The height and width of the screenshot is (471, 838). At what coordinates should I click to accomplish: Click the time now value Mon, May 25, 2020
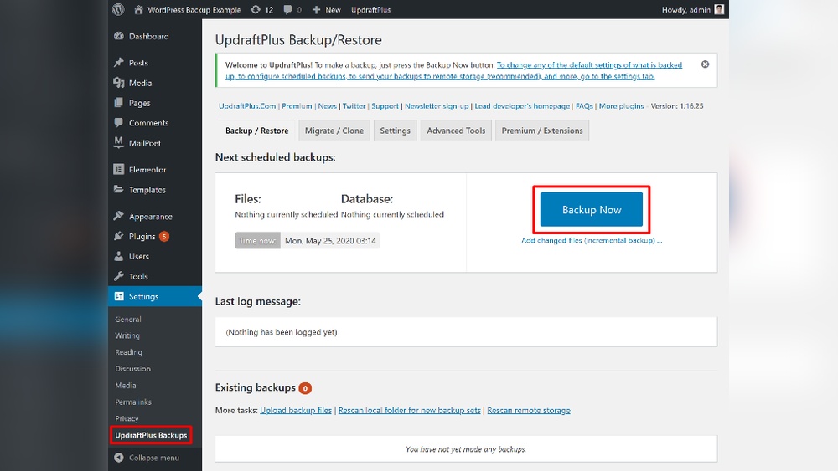(x=330, y=241)
